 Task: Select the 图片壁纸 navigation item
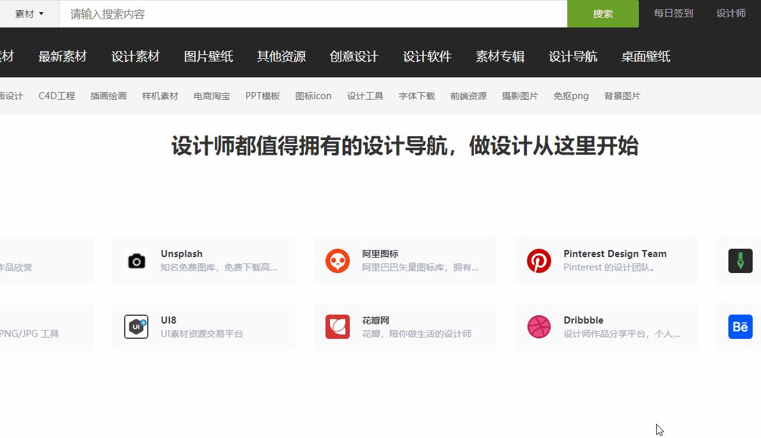(x=208, y=56)
